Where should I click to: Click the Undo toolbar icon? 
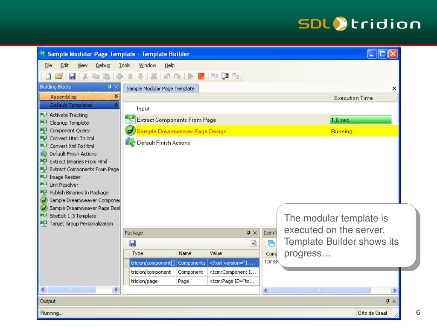tap(167, 76)
